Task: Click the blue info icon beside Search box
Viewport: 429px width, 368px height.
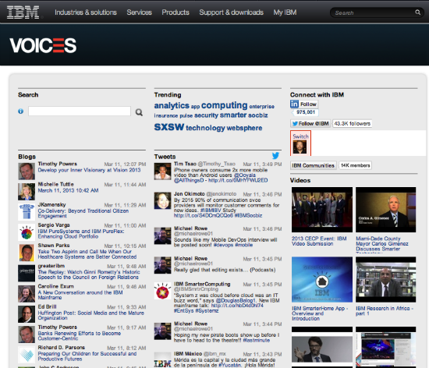Action: click(x=20, y=111)
